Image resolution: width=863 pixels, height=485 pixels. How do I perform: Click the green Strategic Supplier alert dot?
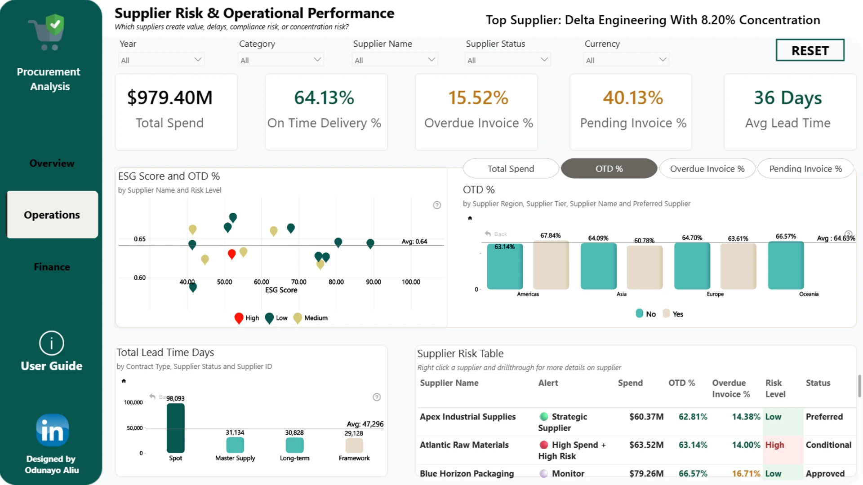(x=543, y=417)
